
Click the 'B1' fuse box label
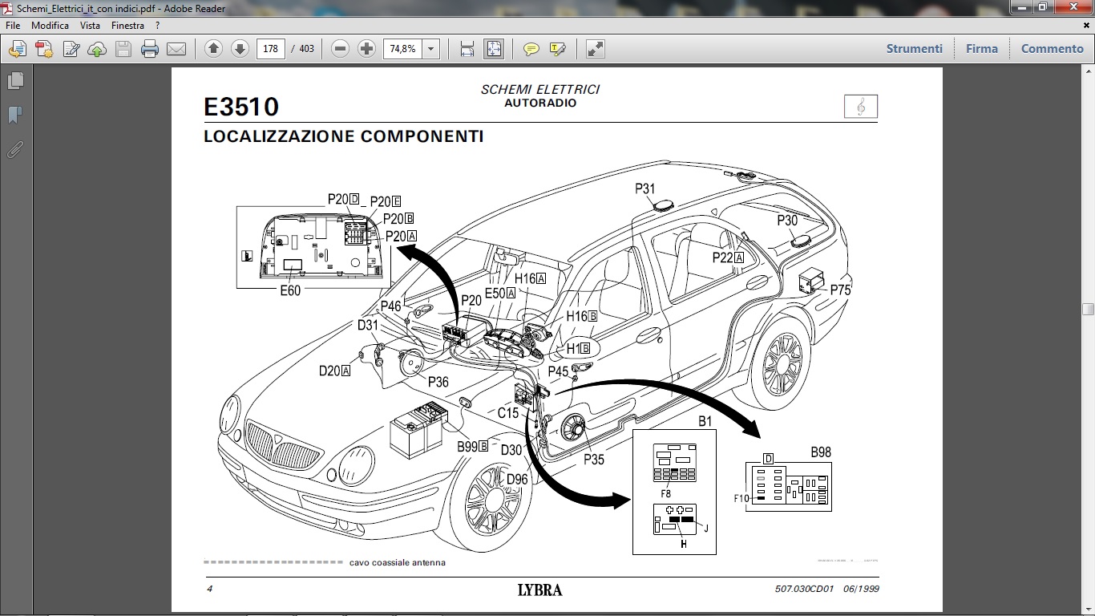tap(705, 421)
